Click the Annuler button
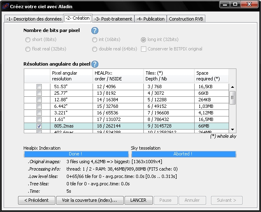 (x=192, y=200)
